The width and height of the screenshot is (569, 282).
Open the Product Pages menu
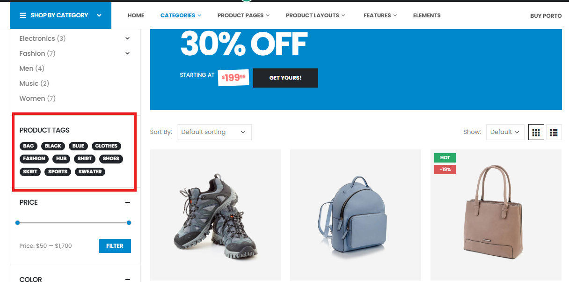pos(243,15)
